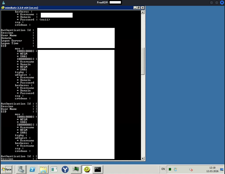Close the mimikatz 2.2.0 x64 window
225x174 pixels.
(x=143, y=8)
